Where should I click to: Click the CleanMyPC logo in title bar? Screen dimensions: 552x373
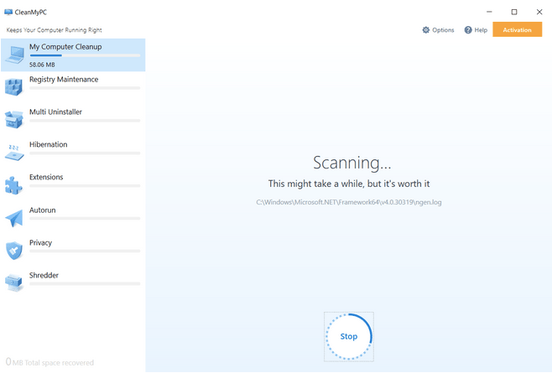8,12
